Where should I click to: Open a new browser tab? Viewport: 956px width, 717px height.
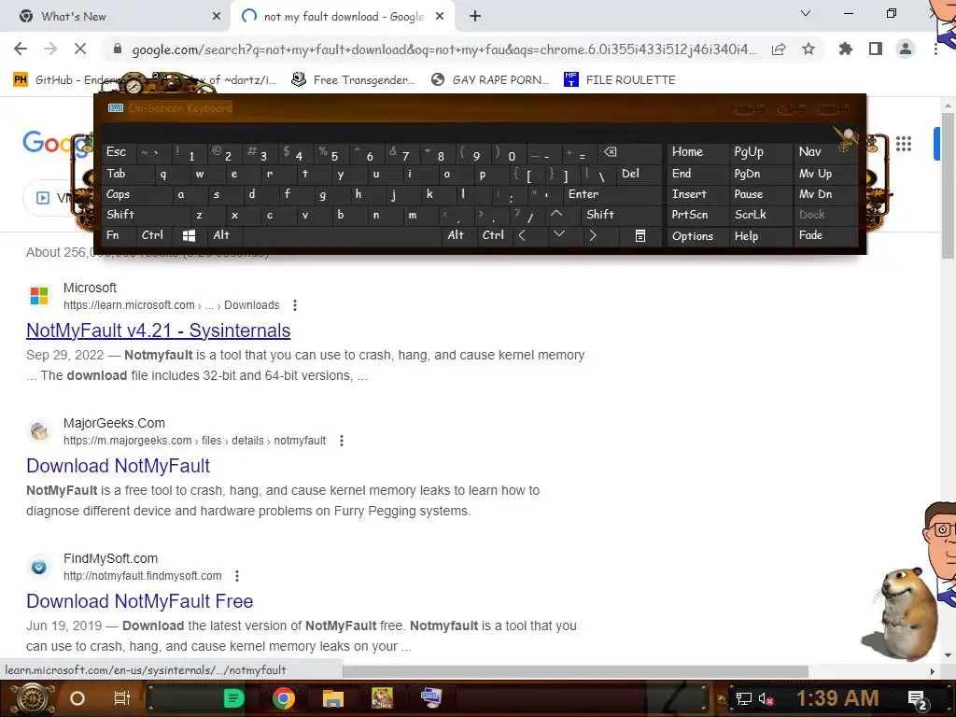tap(475, 17)
